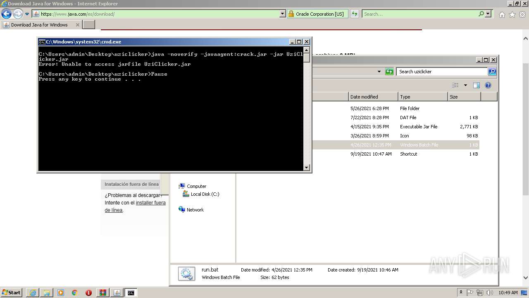Open recent pages dropdown in IE
The width and height of the screenshot is (529, 298).
[x=27, y=14]
